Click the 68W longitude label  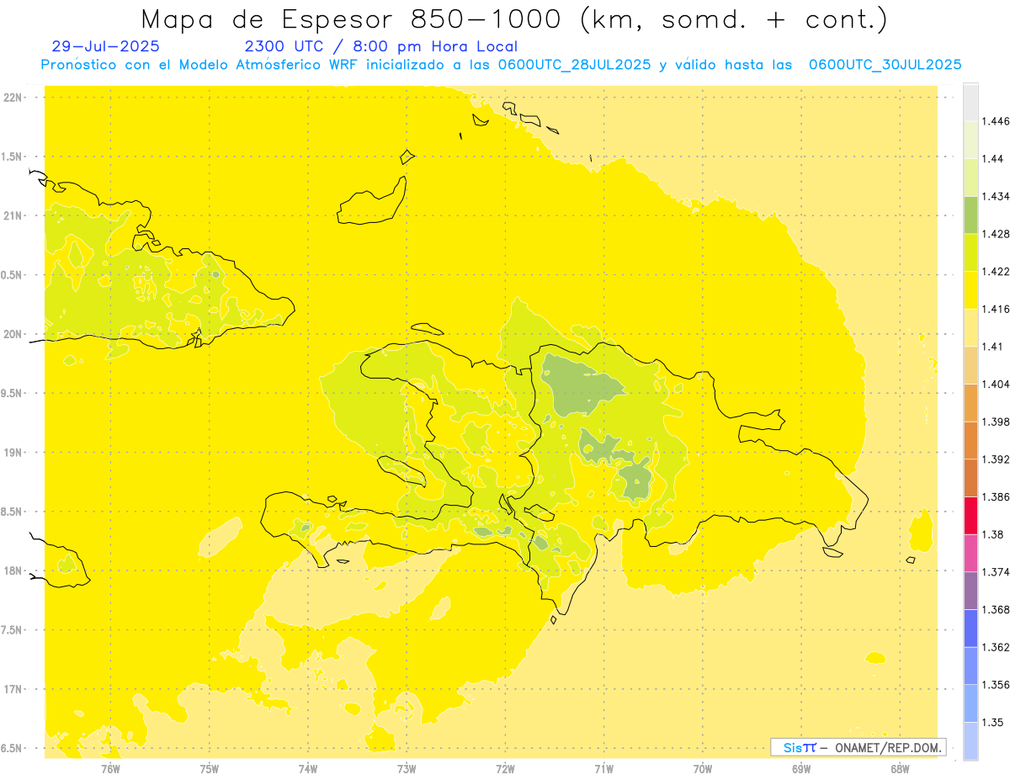(900, 769)
